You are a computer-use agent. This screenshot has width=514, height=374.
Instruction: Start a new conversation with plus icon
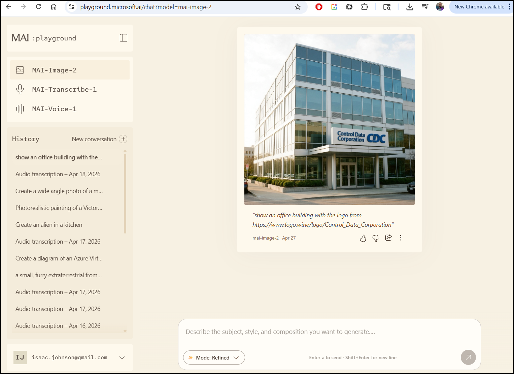[x=123, y=139]
